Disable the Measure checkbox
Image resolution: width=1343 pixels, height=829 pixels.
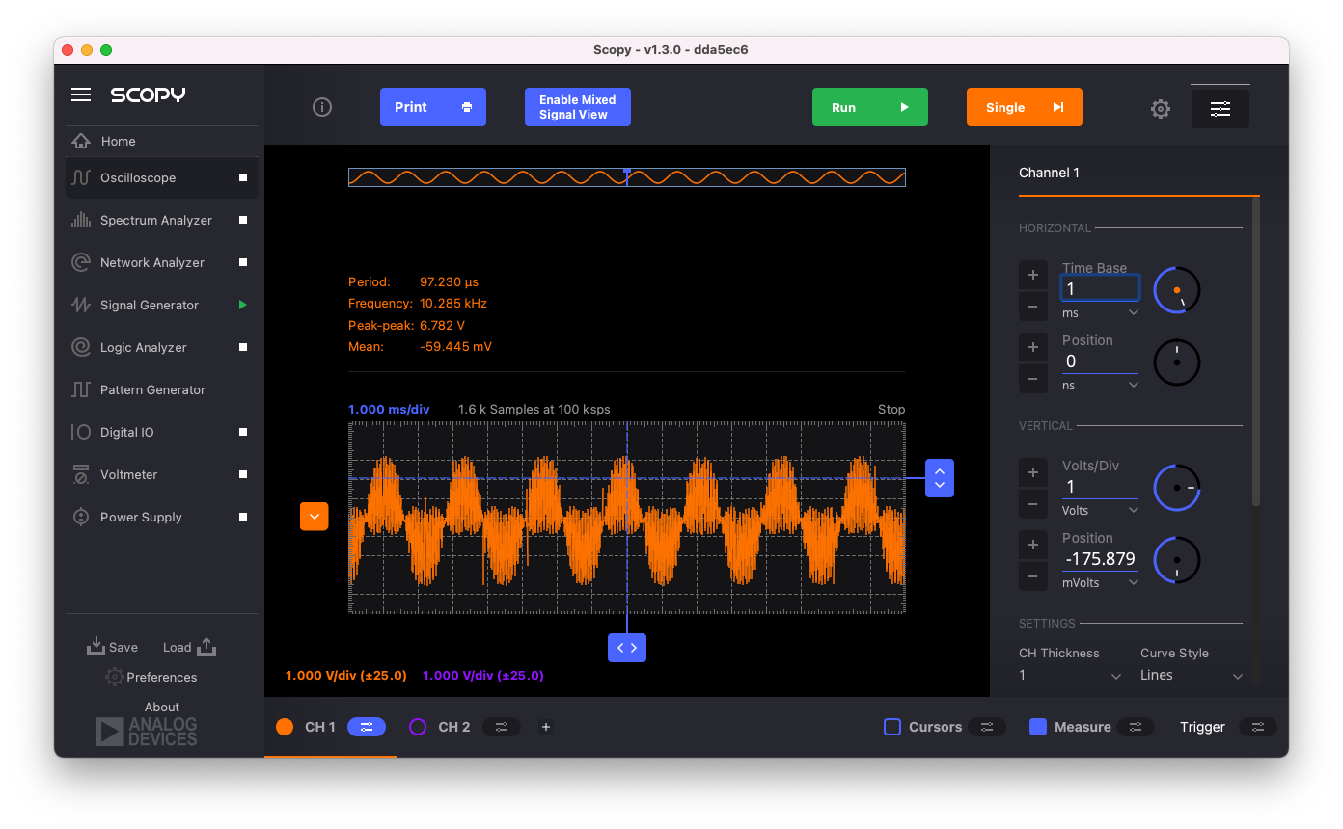point(1038,727)
